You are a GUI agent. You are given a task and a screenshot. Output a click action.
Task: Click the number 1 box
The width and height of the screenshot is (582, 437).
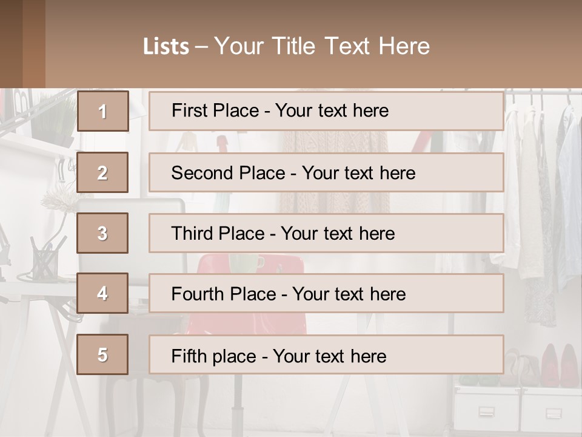pos(103,111)
